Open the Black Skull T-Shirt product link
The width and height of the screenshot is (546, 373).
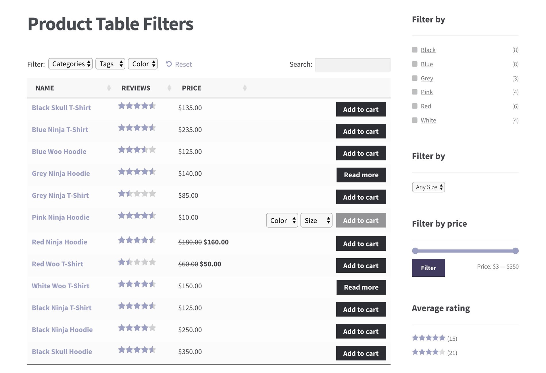pos(61,108)
